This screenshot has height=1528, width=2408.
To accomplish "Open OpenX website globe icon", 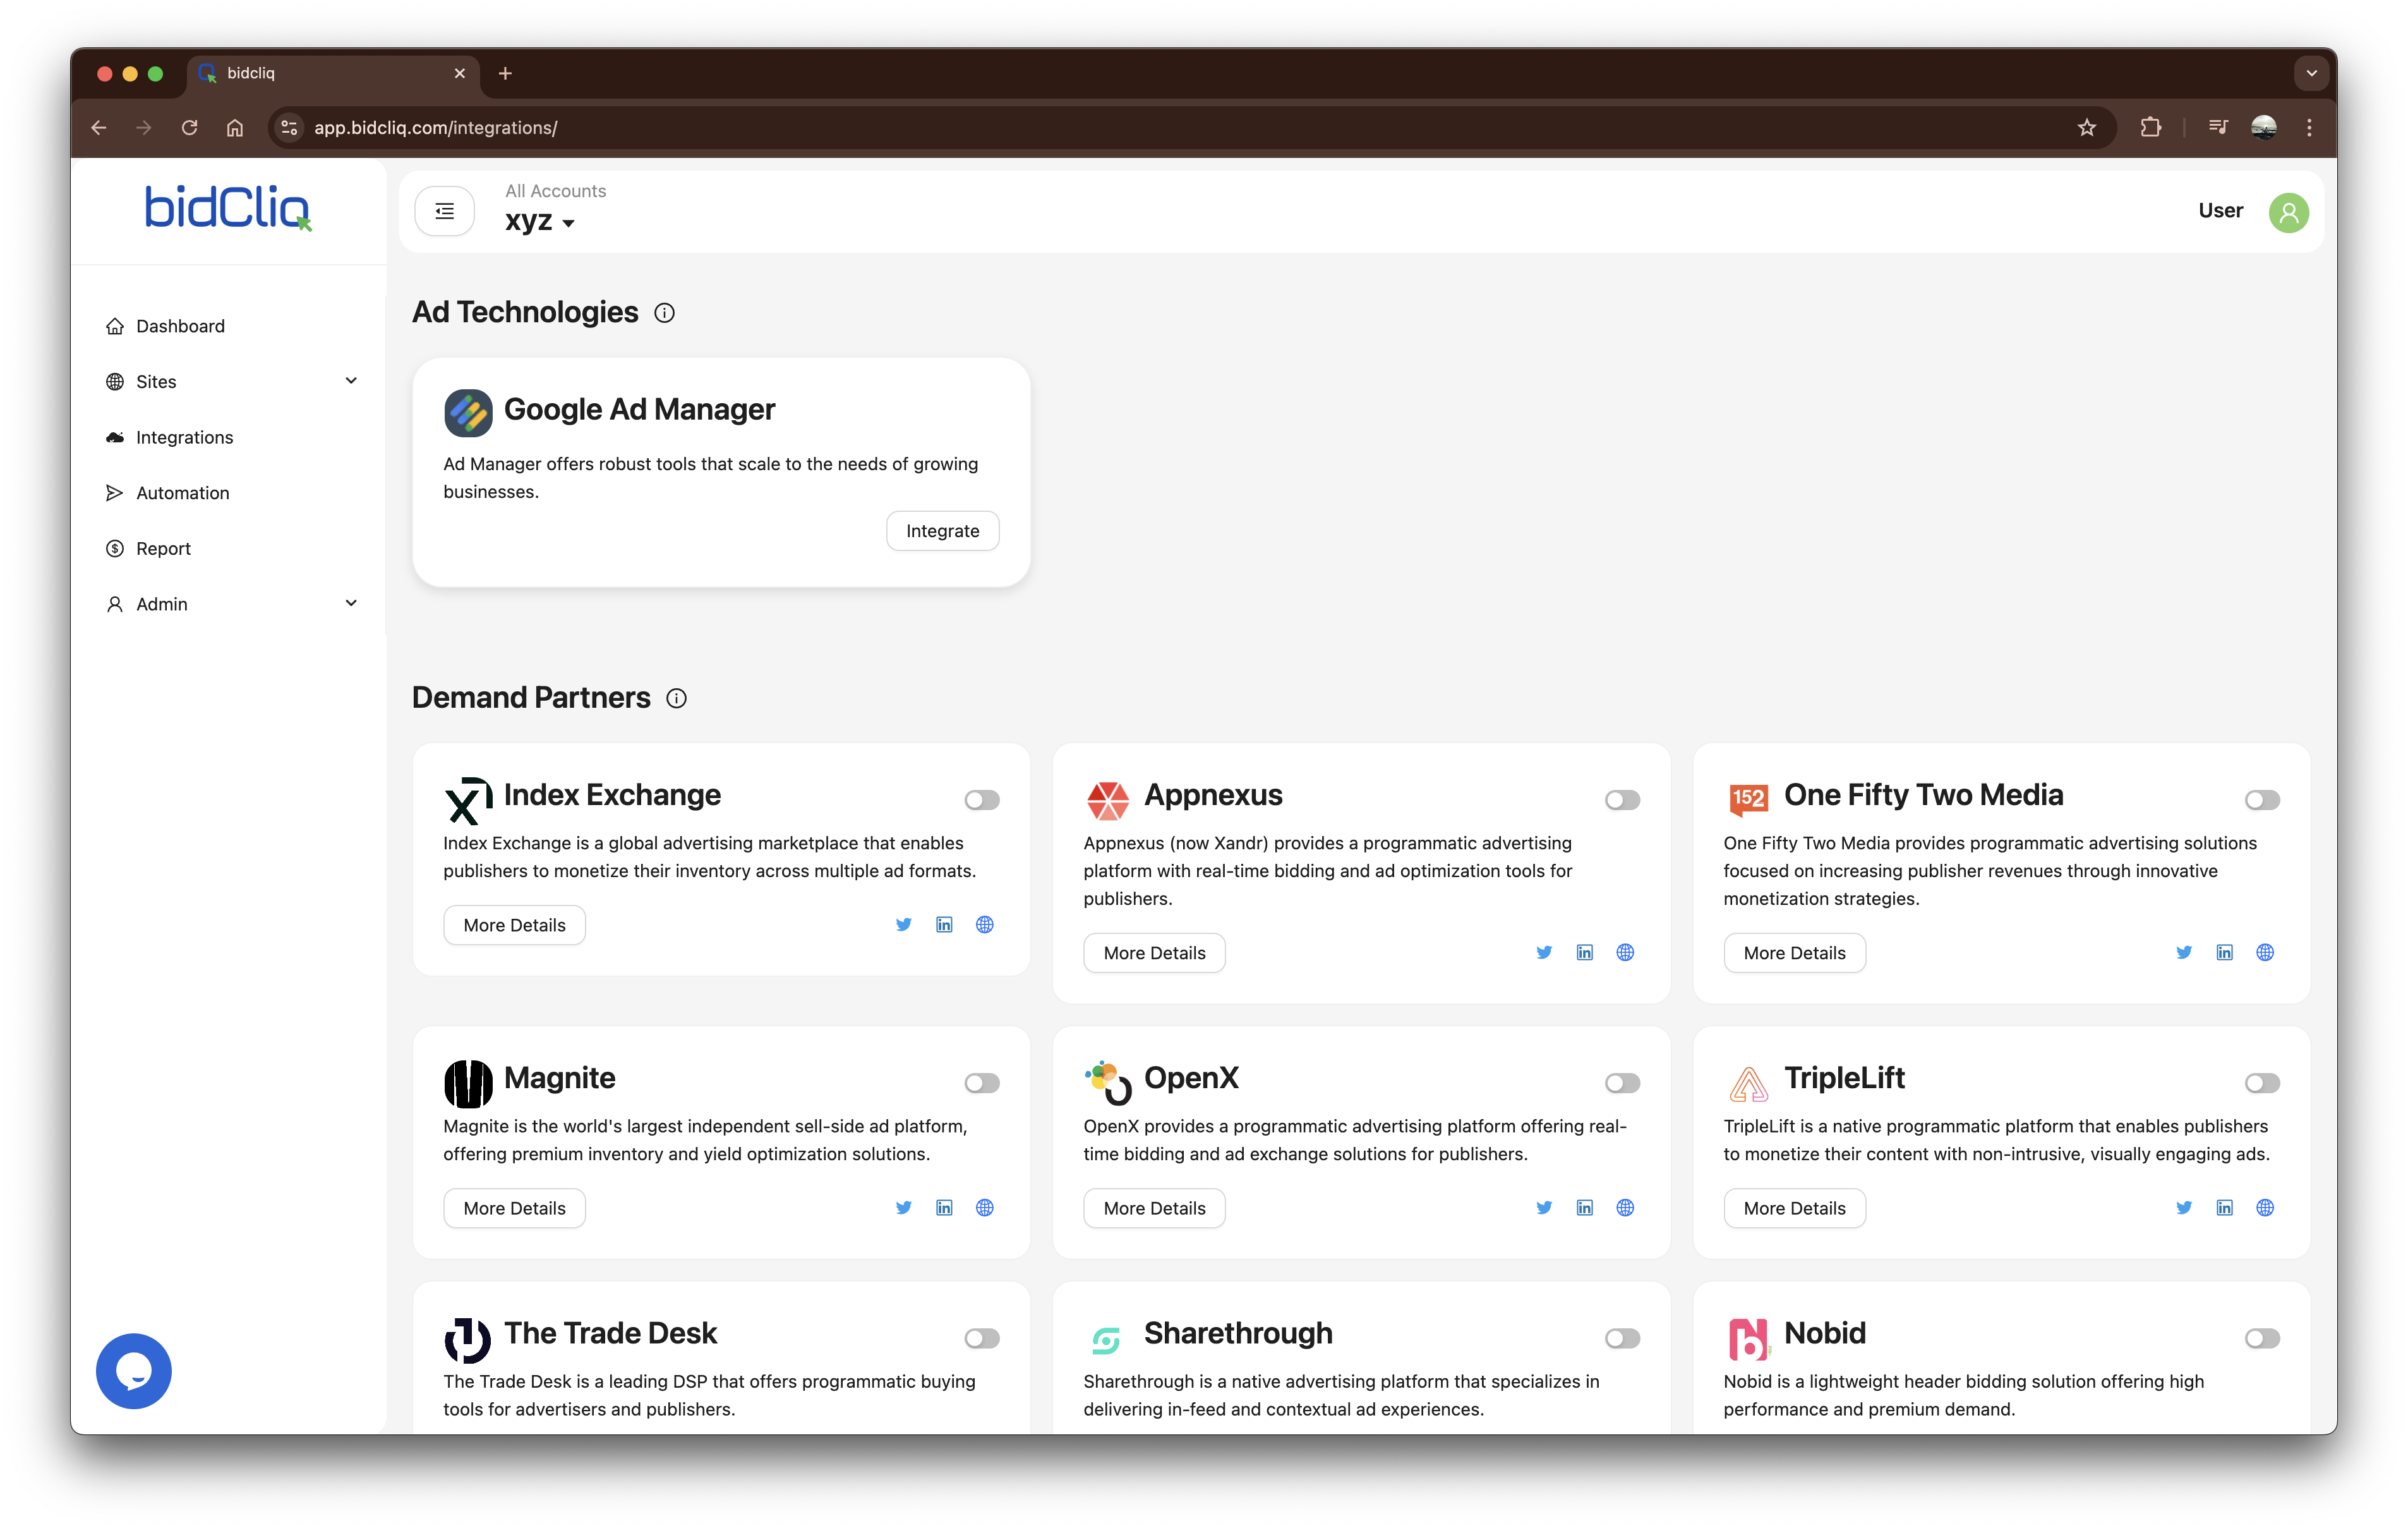I will pyautogui.click(x=1625, y=1208).
